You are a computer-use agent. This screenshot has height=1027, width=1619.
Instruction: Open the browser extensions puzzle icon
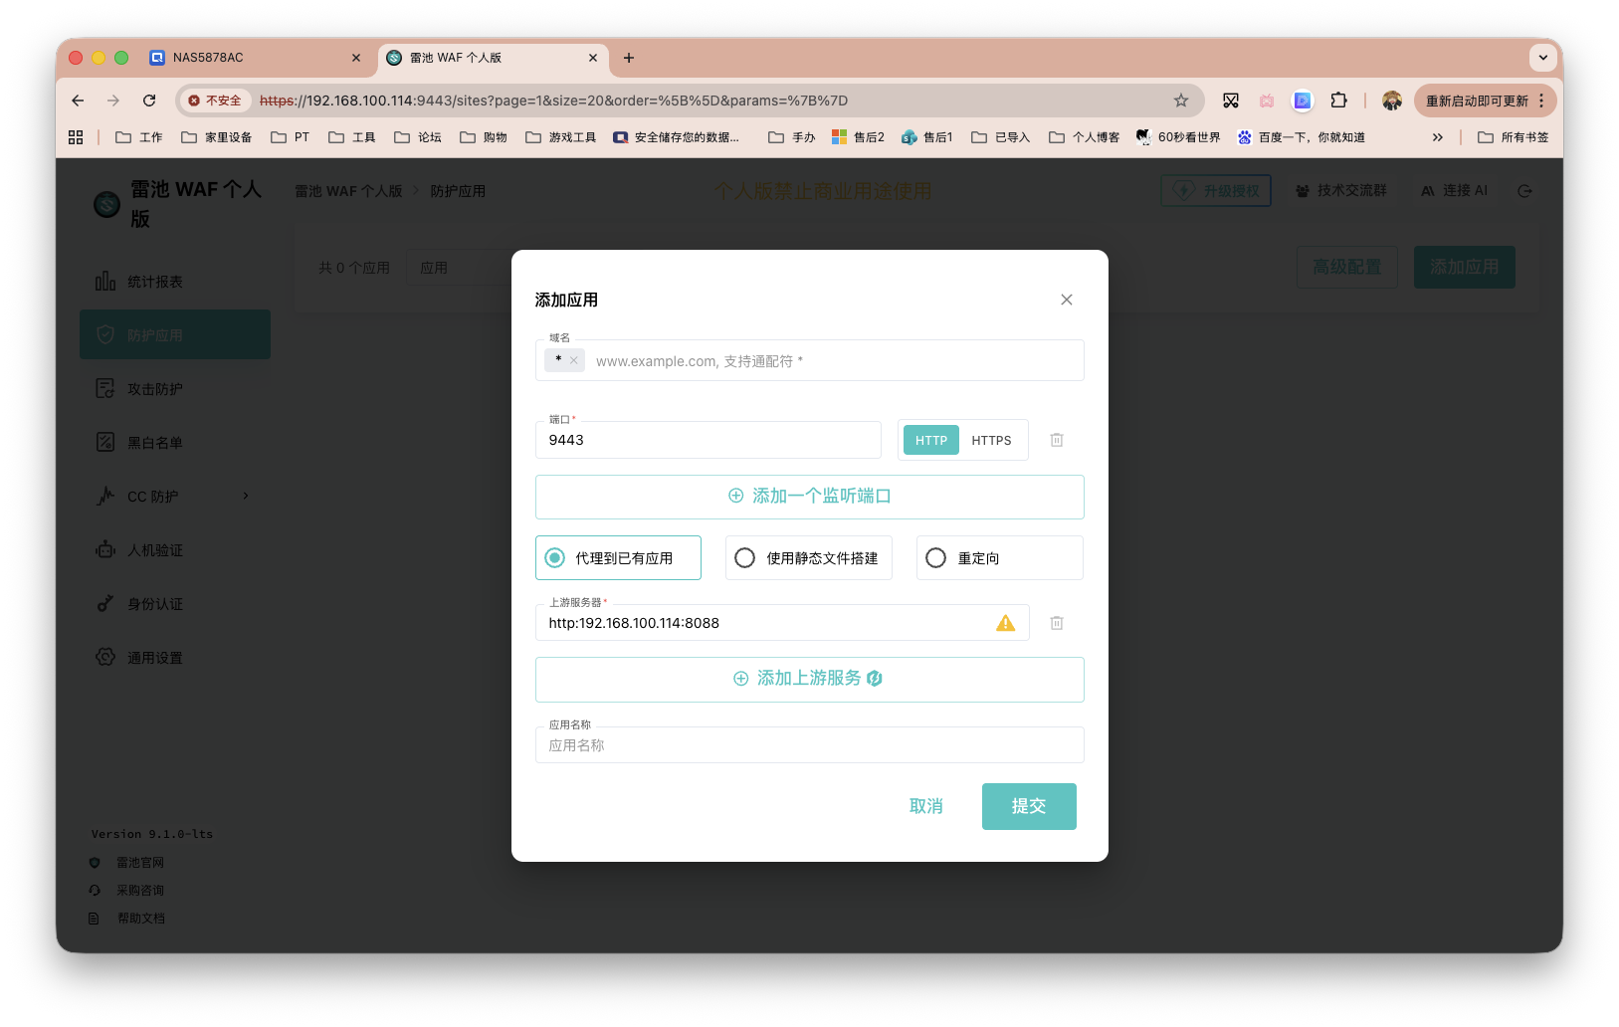(1338, 101)
